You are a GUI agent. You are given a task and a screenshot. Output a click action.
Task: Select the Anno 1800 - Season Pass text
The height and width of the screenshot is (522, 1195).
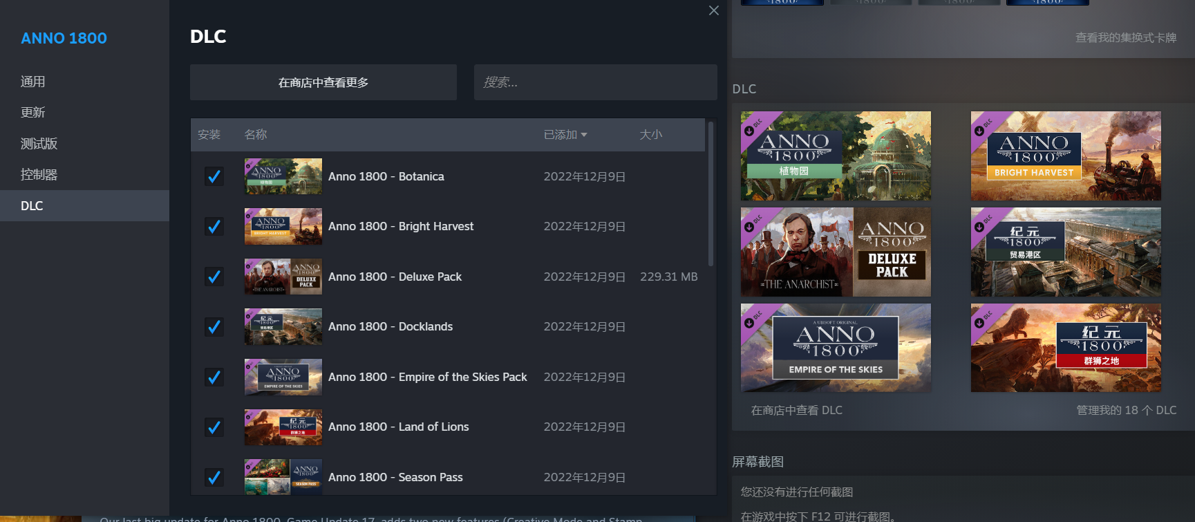pos(395,477)
